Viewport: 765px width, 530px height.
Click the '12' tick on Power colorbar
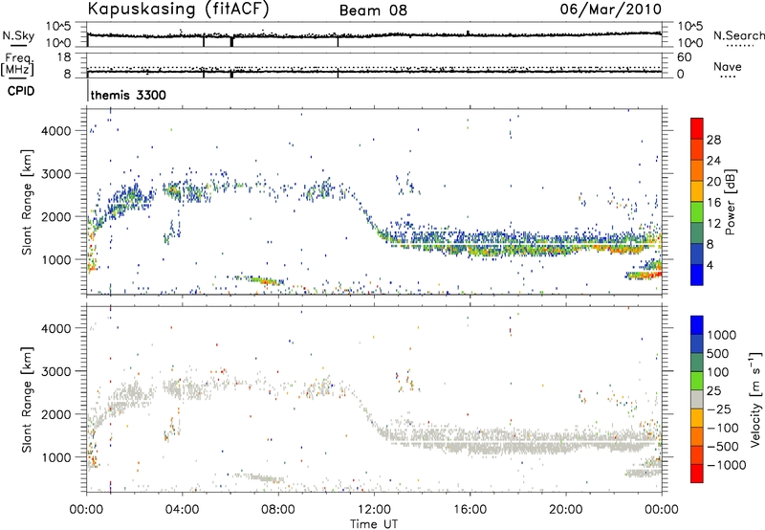(x=713, y=224)
